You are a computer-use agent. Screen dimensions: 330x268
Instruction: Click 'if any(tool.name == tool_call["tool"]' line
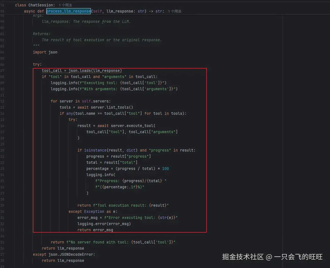point(123,113)
